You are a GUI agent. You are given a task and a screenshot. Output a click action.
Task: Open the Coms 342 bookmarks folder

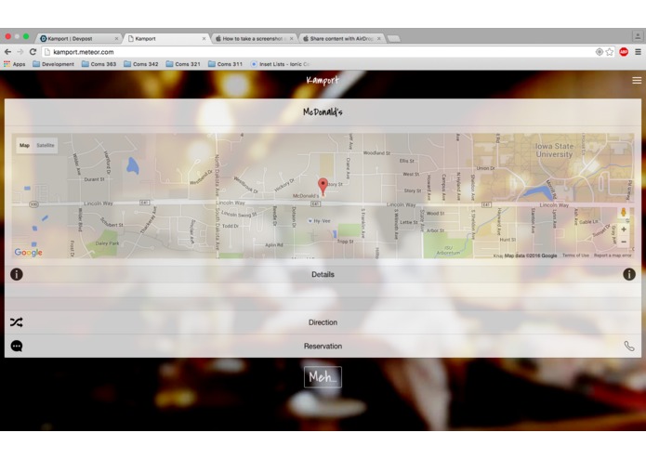click(x=141, y=64)
